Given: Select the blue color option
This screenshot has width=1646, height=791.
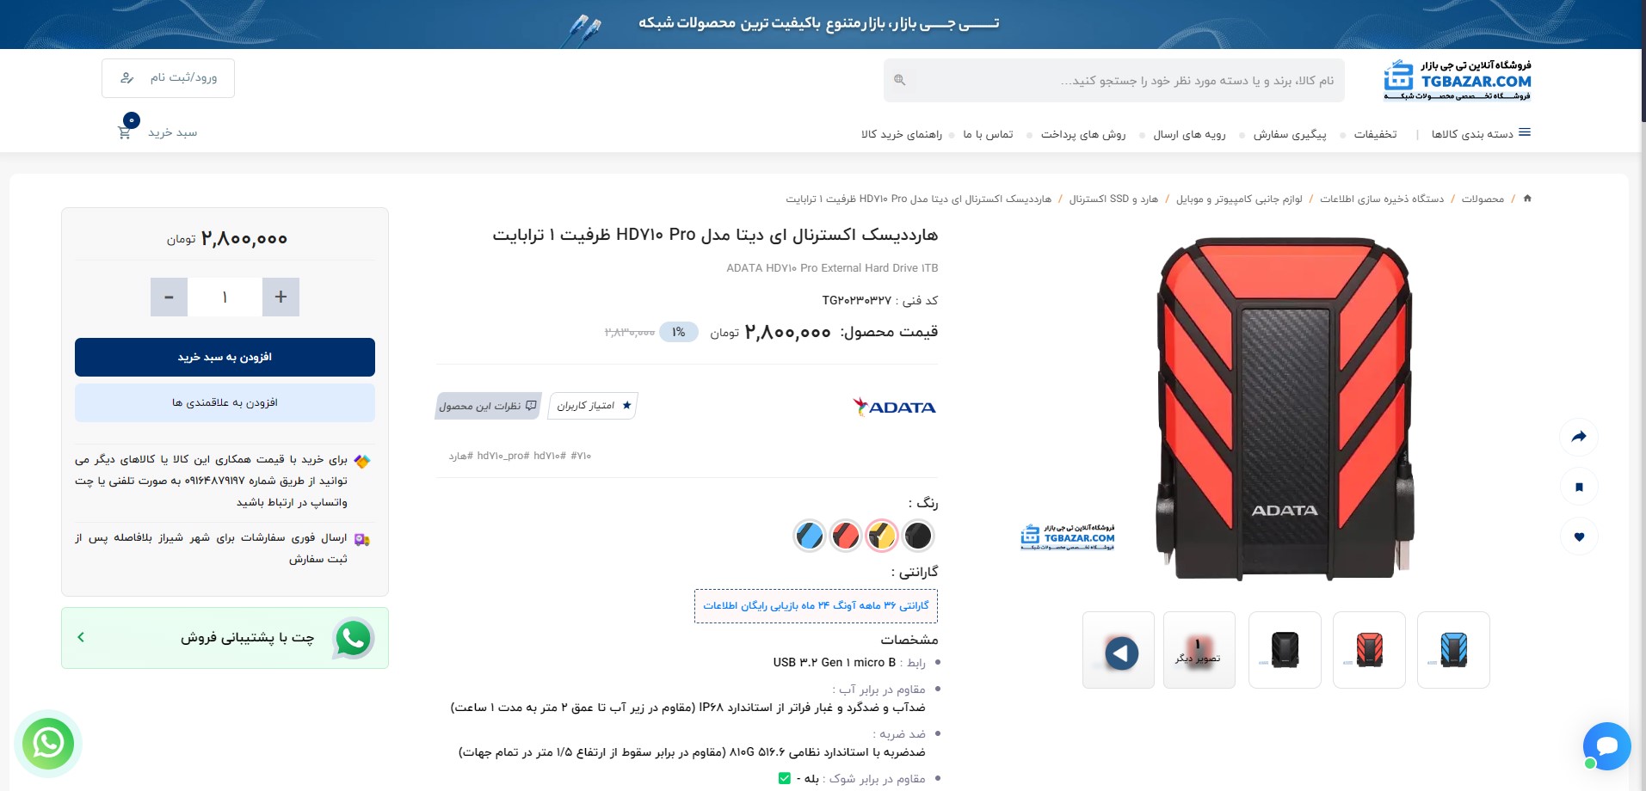Looking at the screenshot, I should (810, 536).
